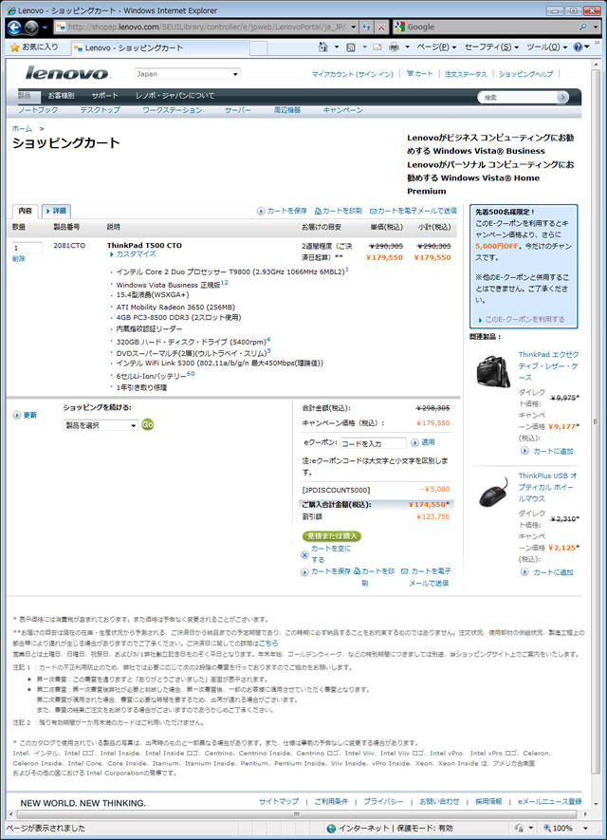Click the zoom level magnifier in status bar

pos(547,829)
